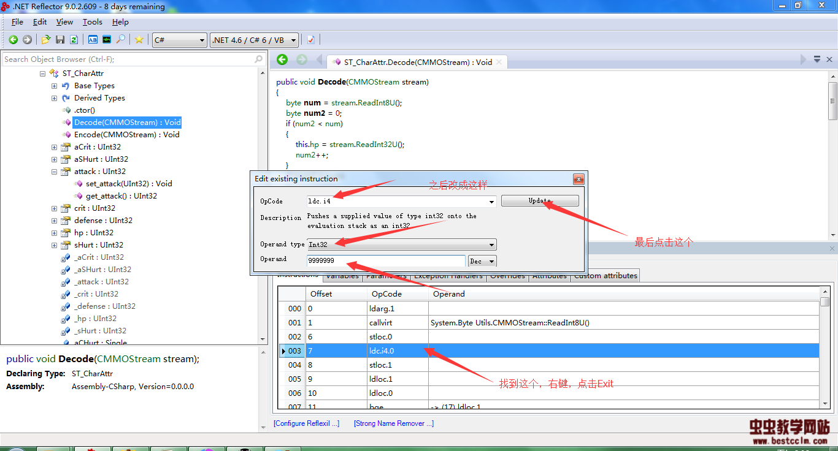
Task: Click the checklist icon after the framework dropdown
Action: tap(311, 40)
